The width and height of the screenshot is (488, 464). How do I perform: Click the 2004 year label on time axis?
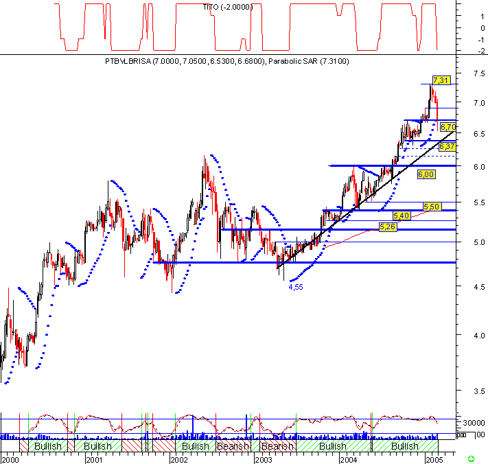pos(349,460)
